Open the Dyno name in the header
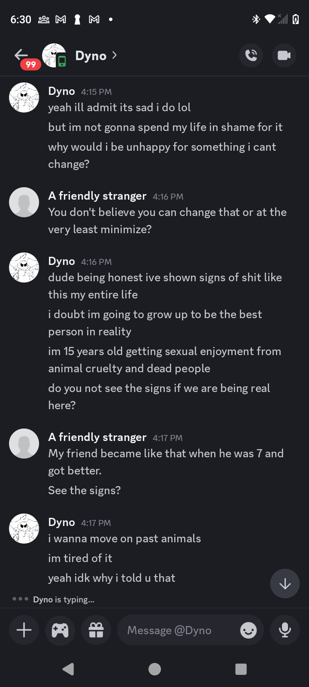 point(91,56)
